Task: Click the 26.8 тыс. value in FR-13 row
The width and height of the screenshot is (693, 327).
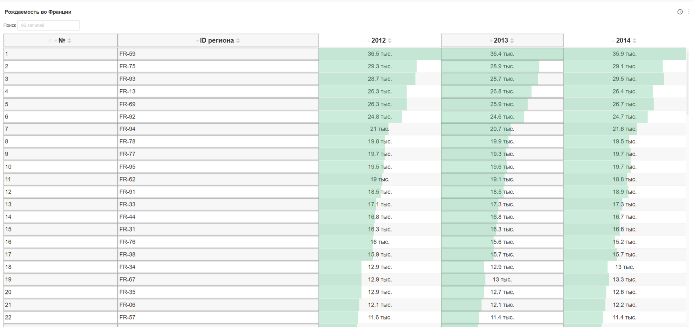Action: coord(502,91)
